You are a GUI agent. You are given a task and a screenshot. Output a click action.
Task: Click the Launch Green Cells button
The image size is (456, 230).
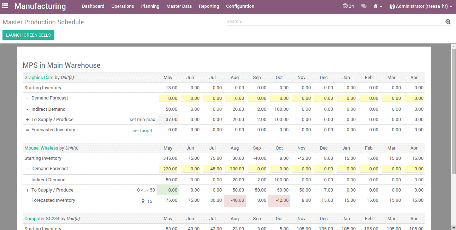(x=28, y=35)
